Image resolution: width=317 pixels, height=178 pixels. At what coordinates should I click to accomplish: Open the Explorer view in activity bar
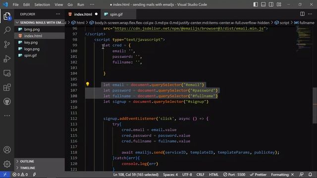coord(7,16)
